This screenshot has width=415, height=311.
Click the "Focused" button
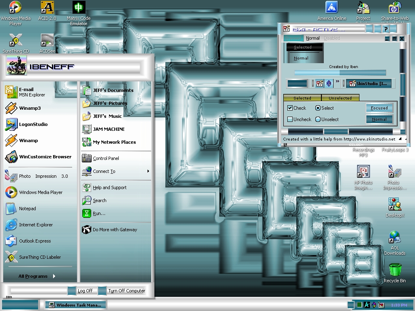(x=379, y=108)
